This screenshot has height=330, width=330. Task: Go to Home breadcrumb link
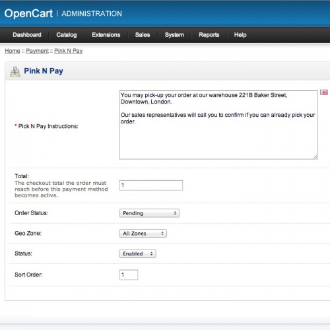pos(13,51)
